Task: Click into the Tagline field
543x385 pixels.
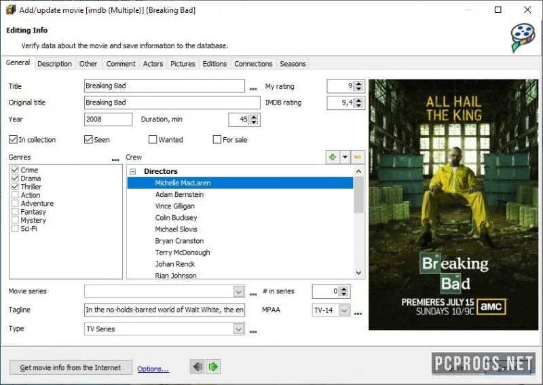Action: click(x=164, y=310)
